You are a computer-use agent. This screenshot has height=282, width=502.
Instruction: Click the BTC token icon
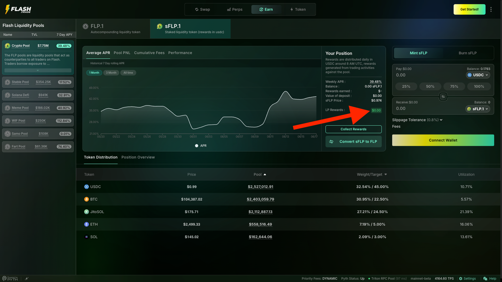(86, 199)
